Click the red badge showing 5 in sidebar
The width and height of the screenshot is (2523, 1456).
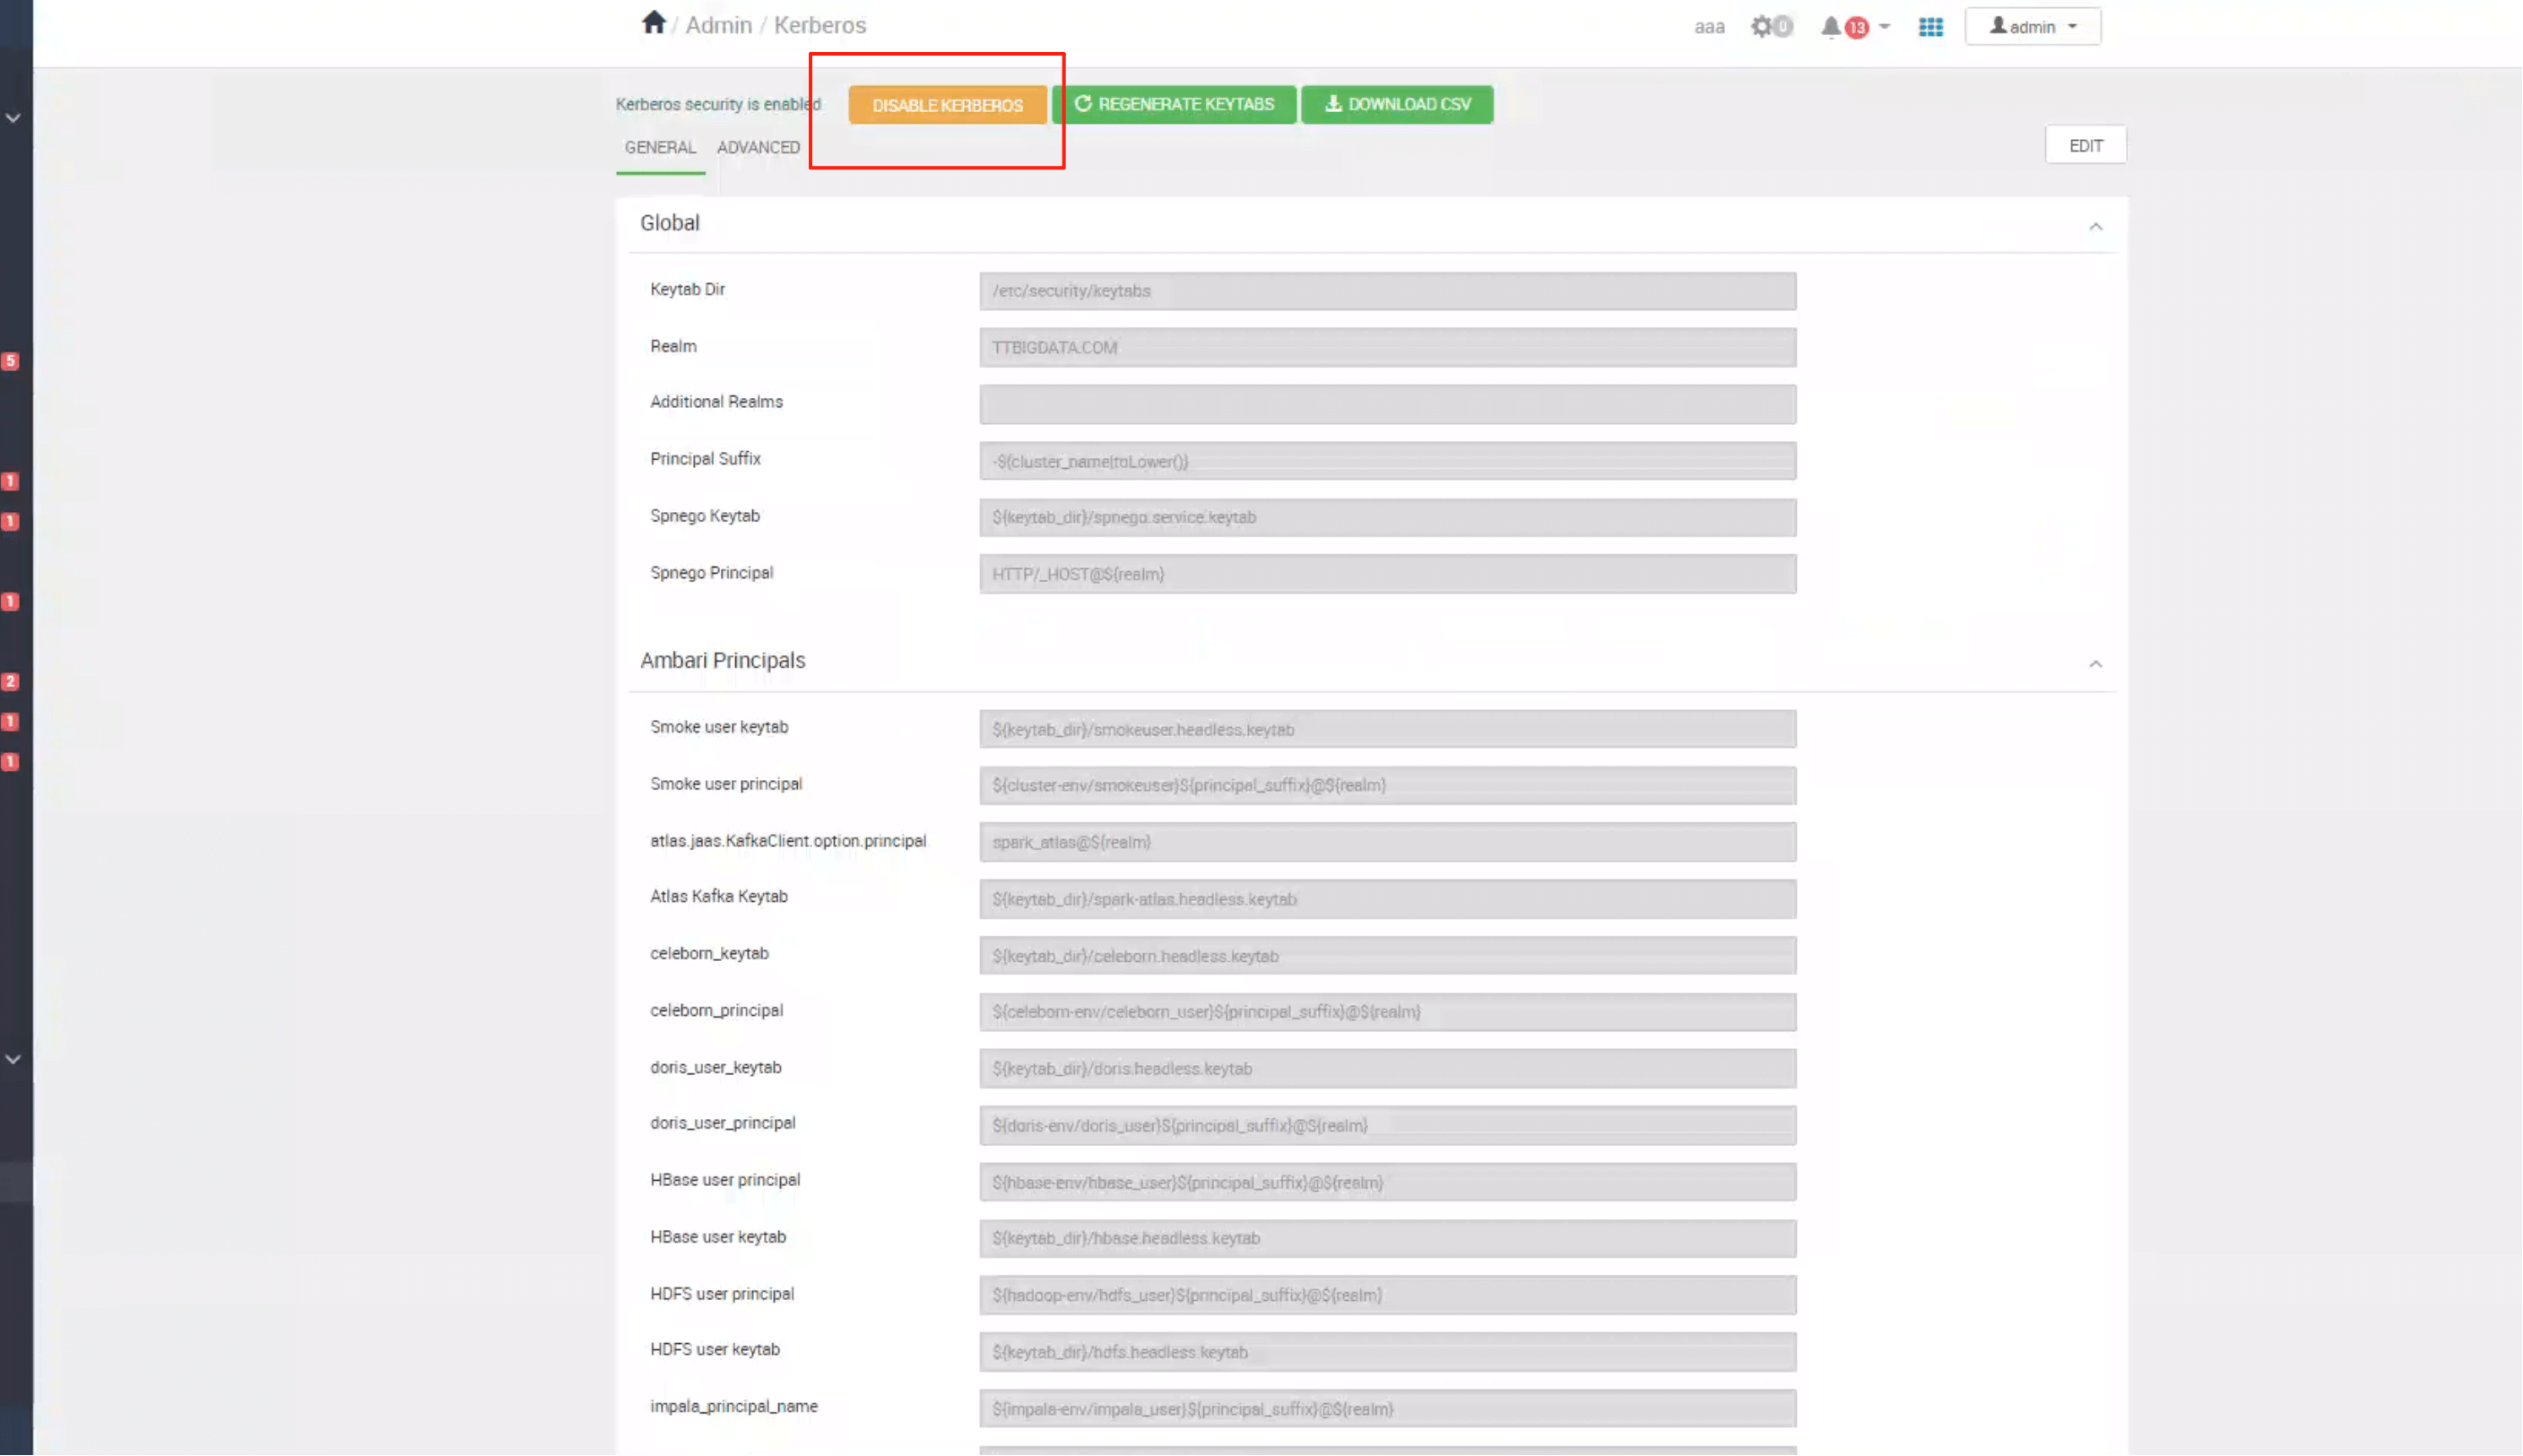click(10, 361)
